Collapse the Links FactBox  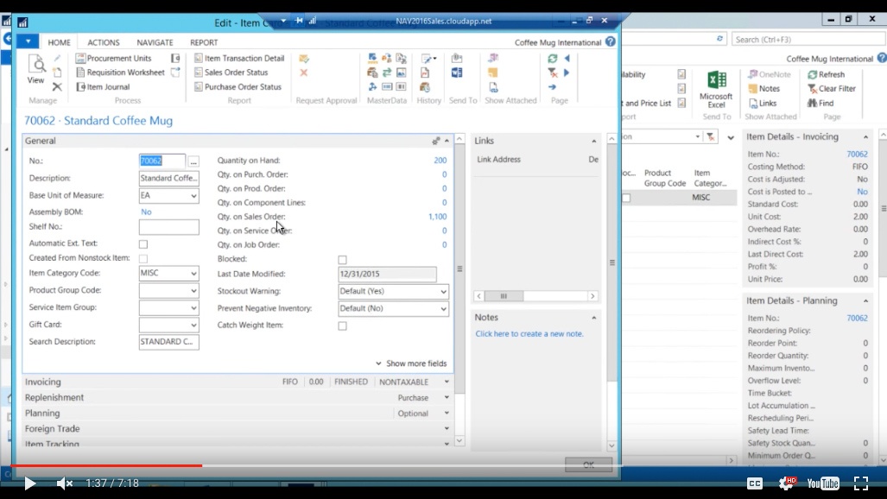[x=594, y=141]
